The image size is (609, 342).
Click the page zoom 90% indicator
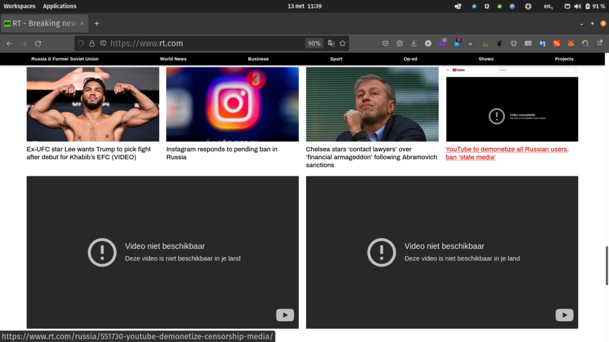tap(314, 43)
